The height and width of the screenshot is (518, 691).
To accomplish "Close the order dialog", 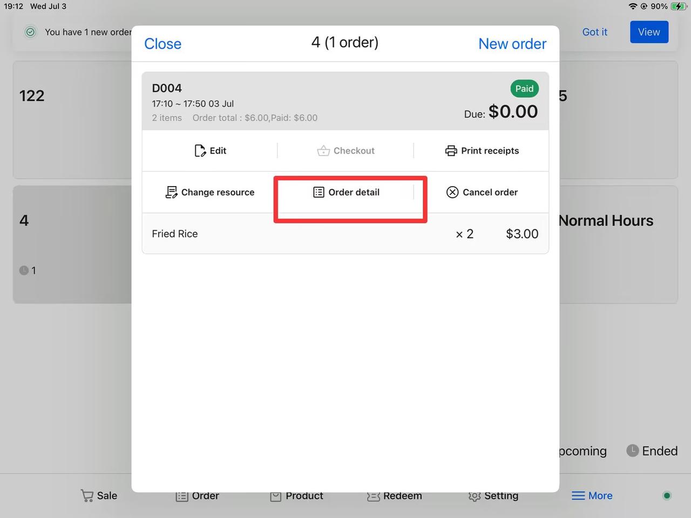I will 162,44.
